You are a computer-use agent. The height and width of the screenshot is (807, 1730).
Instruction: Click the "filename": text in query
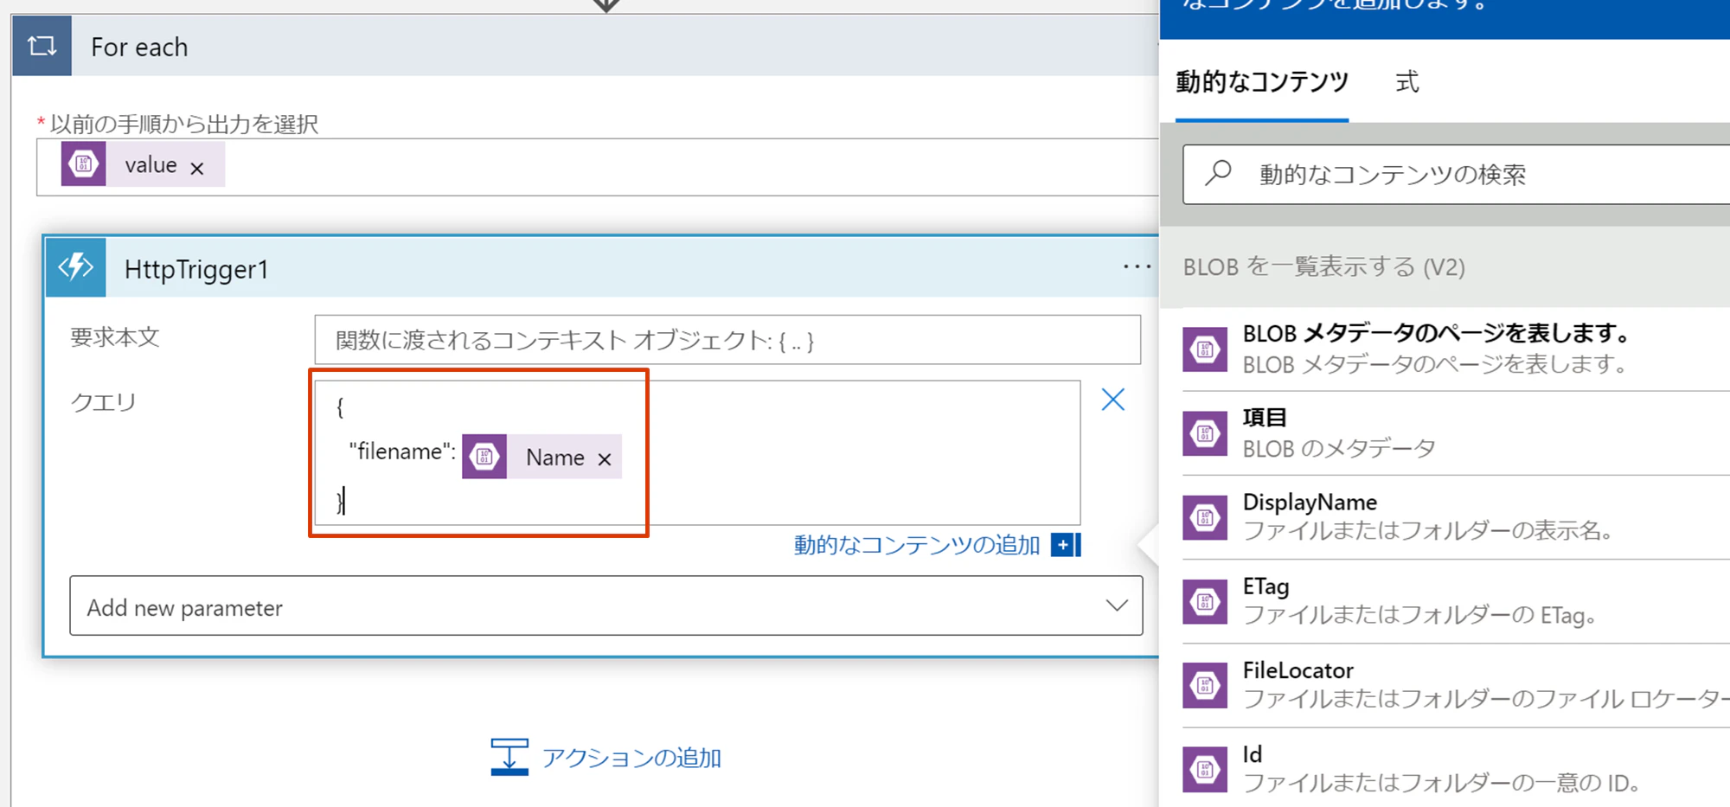pyautogui.click(x=402, y=452)
